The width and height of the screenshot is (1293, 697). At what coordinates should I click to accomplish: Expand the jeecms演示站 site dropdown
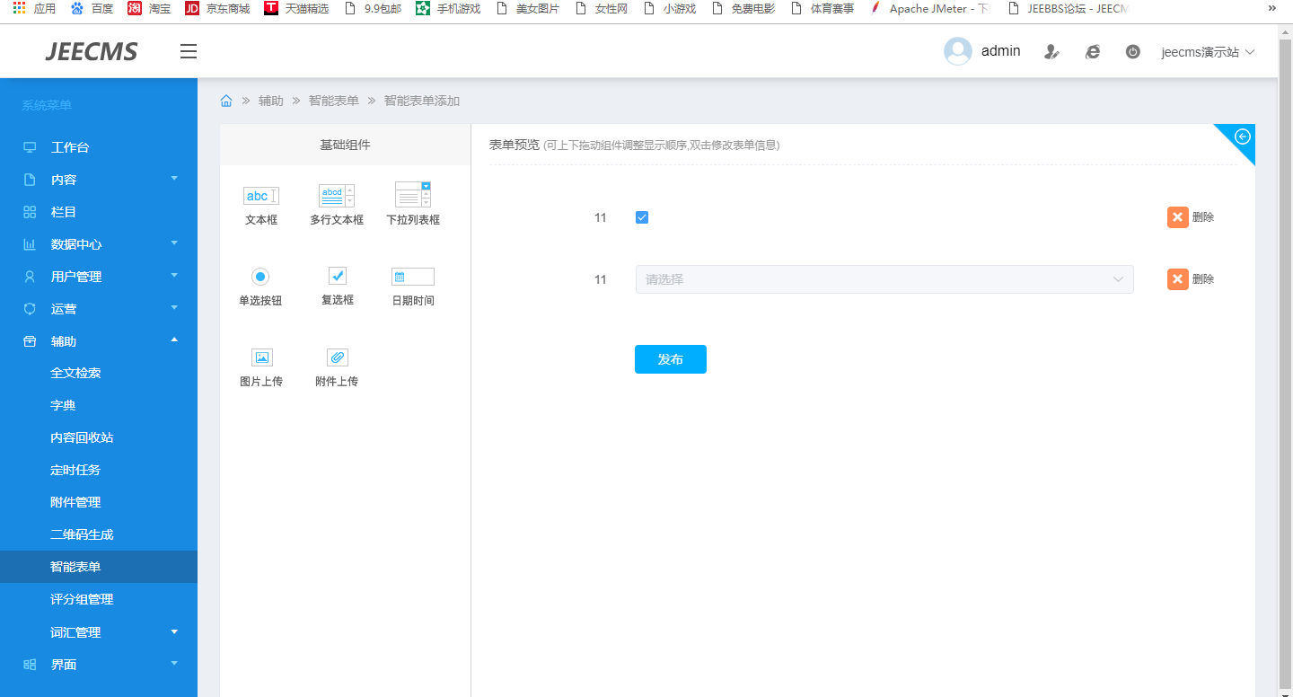[x=1207, y=52]
